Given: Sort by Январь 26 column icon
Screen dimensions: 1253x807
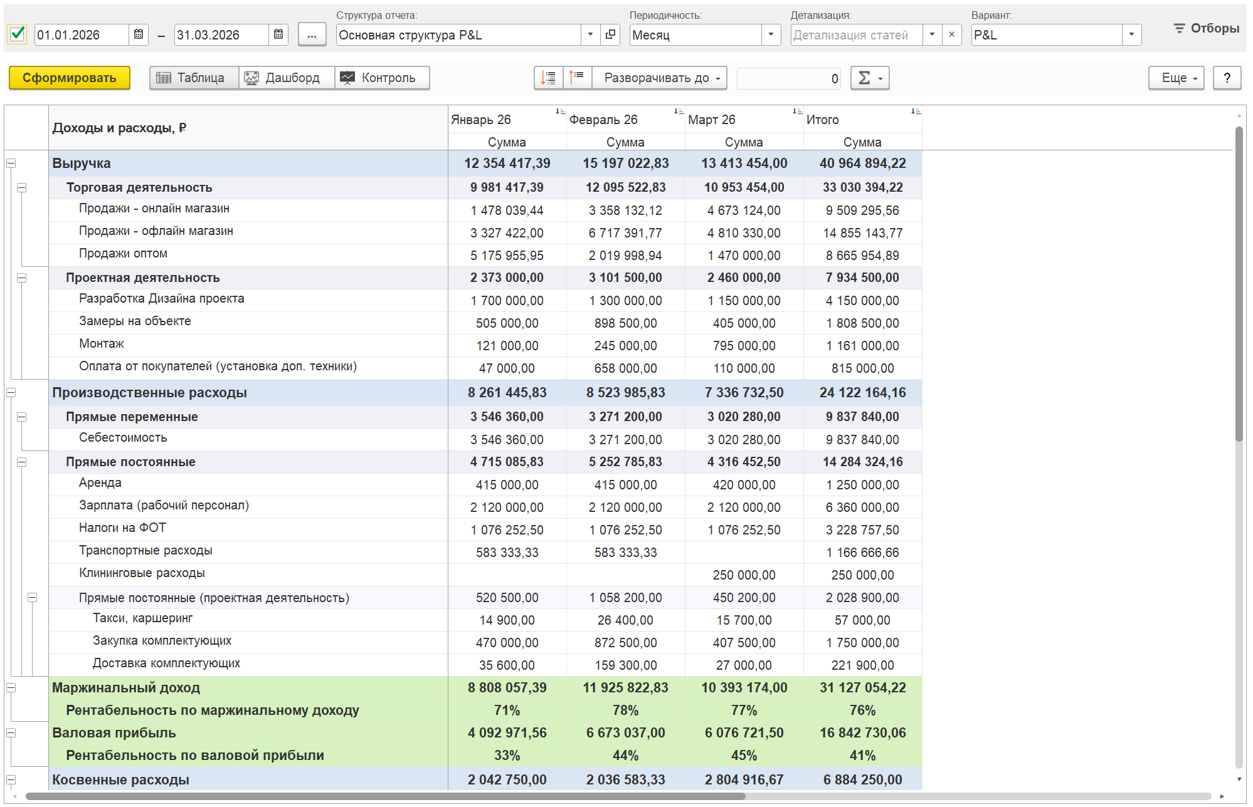Looking at the screenshot, I should point(560,112).
